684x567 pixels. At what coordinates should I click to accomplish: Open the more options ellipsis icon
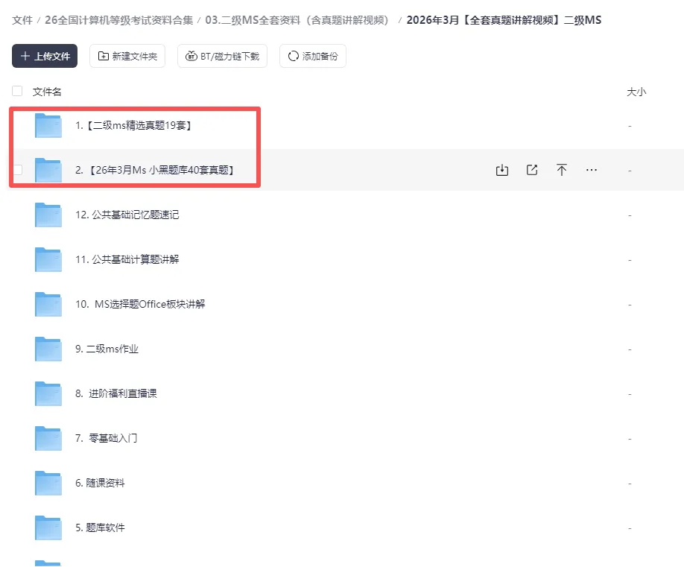(591, 170)
